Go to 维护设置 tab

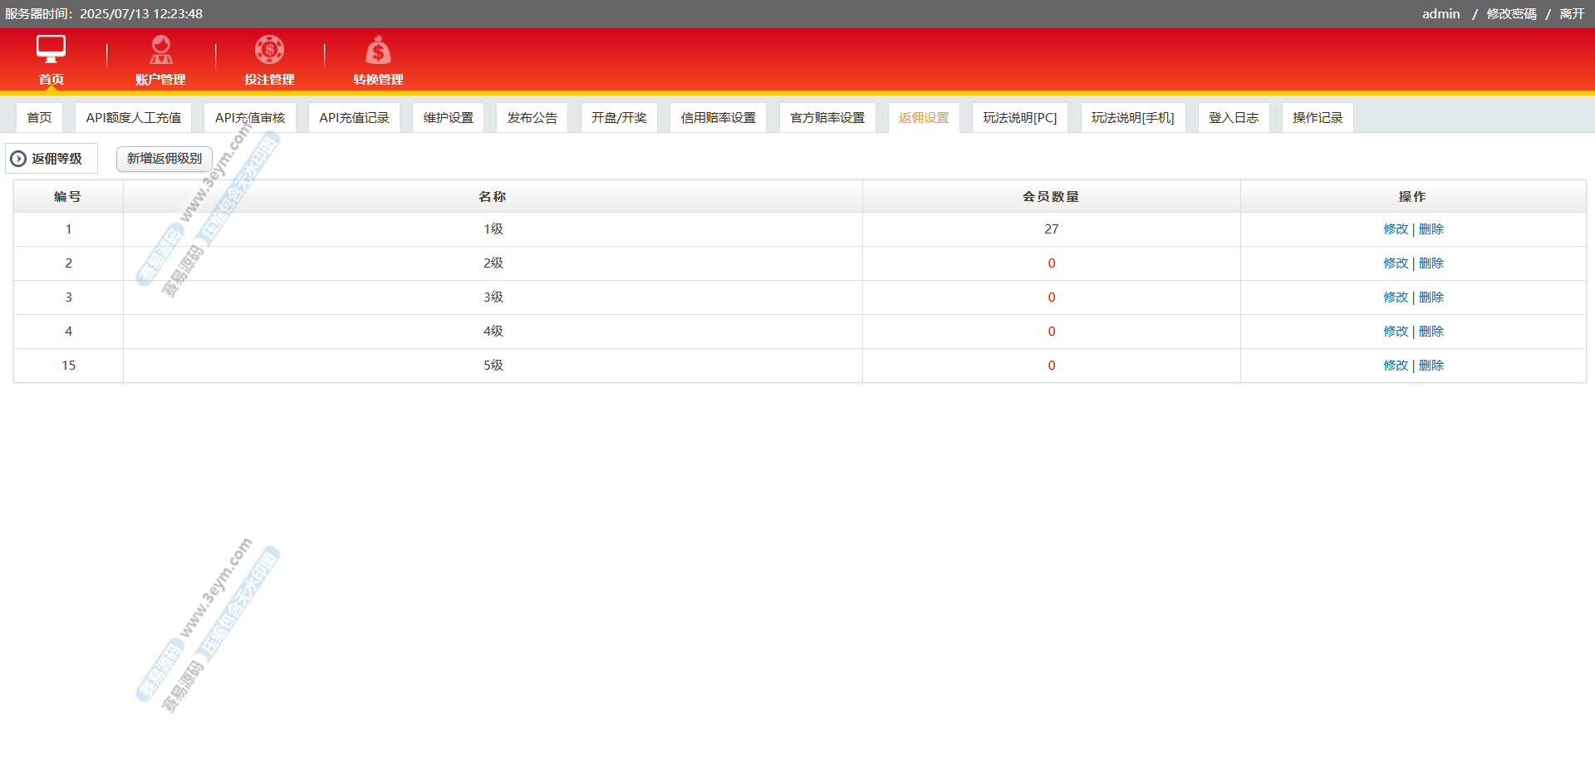coord(448,118)
